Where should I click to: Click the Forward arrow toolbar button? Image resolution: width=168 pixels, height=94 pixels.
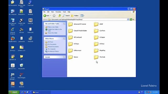pos(54,16)
